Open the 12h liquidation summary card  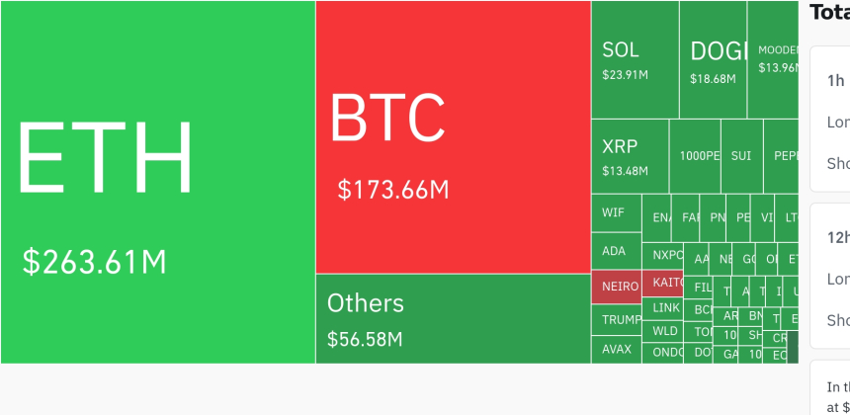pos(829,275)
